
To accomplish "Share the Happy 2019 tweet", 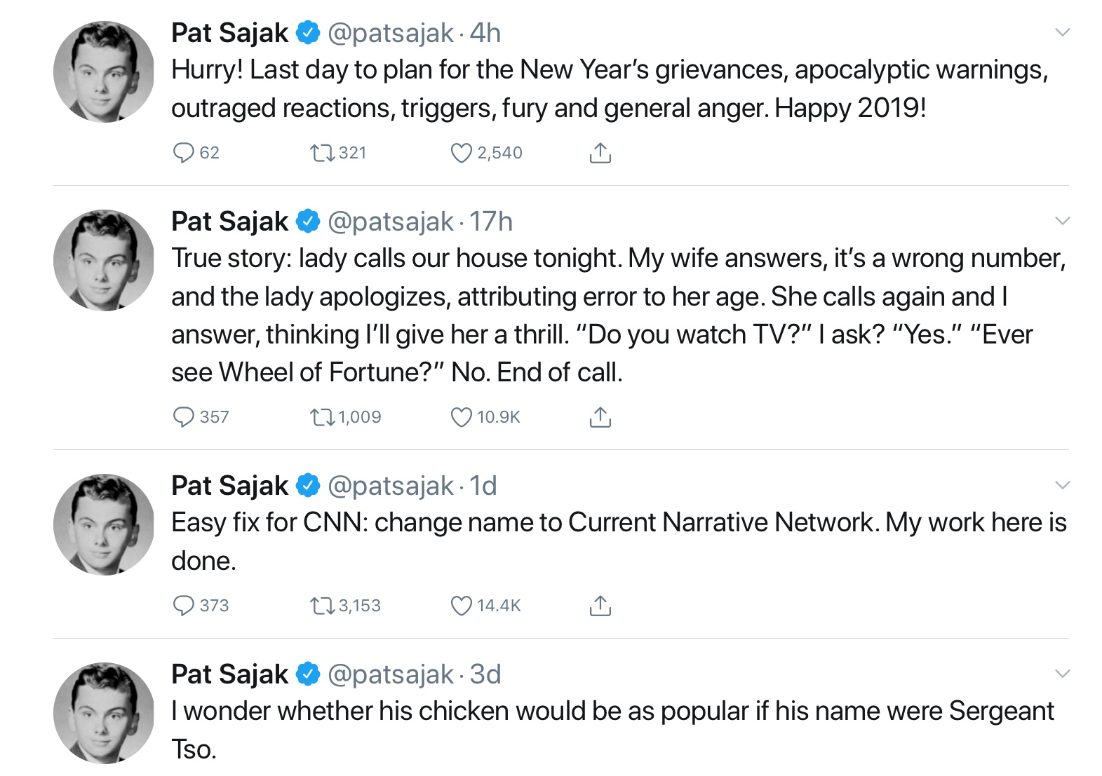I will point(600,153).
